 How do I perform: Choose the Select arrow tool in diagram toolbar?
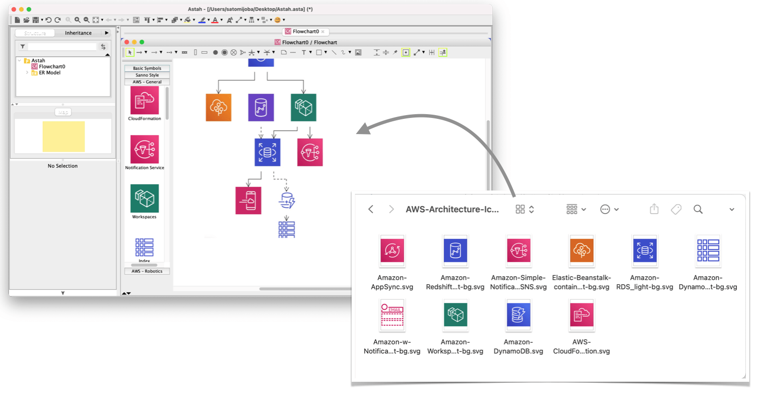pyautogui.click(x=130, y=52)
